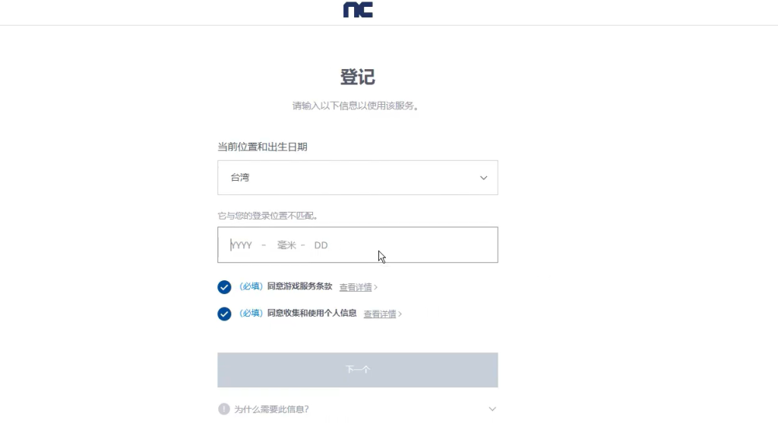Uncheck the 同意游戏服务条款 checkbox
778x423 pixels.
(224, 287)
